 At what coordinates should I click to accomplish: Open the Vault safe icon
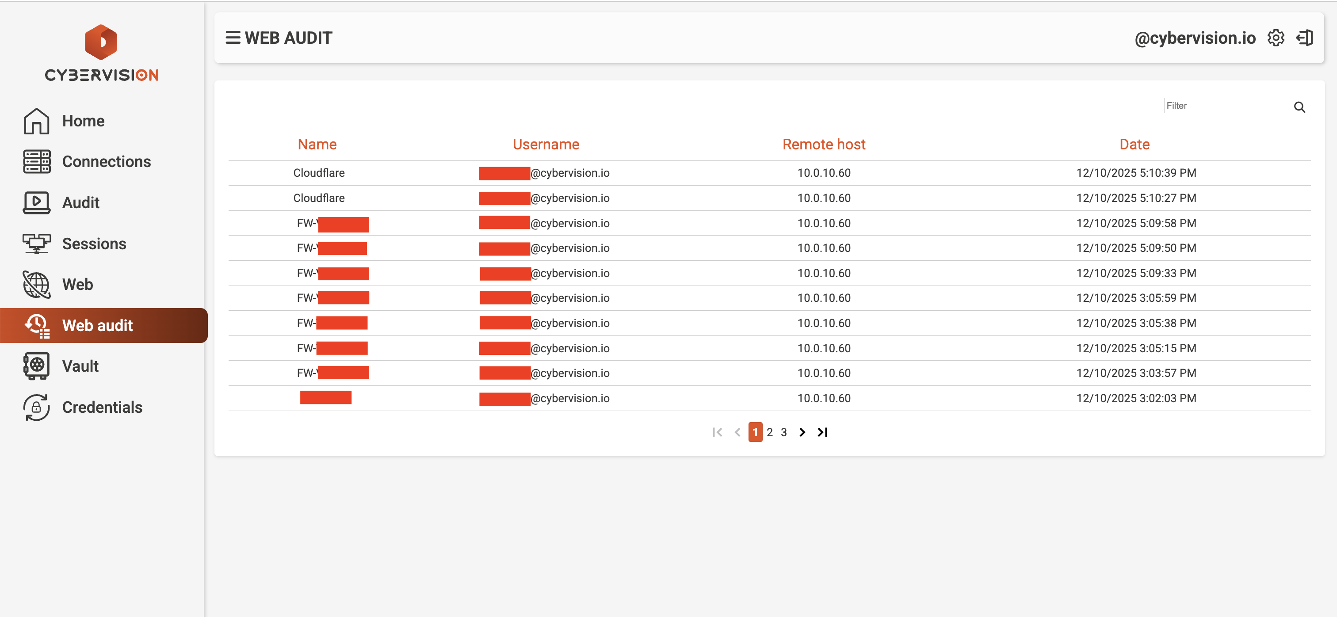point(36,366)
